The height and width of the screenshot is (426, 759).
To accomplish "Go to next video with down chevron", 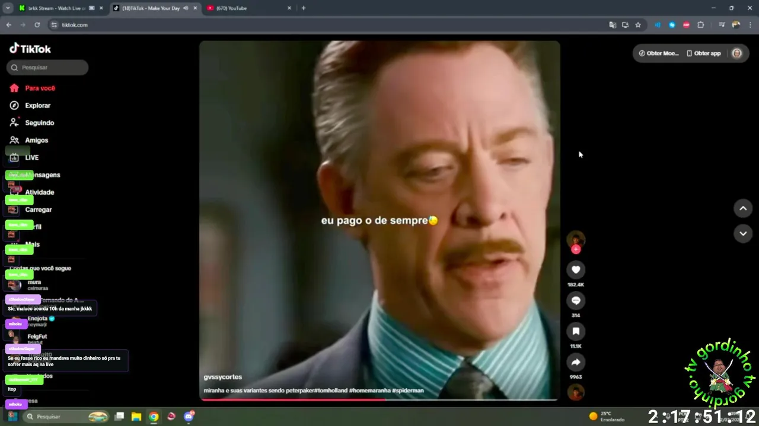I will point(743,234).
